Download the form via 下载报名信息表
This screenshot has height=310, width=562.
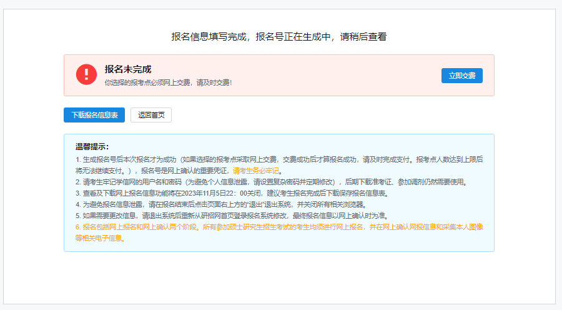pos(94,115)
